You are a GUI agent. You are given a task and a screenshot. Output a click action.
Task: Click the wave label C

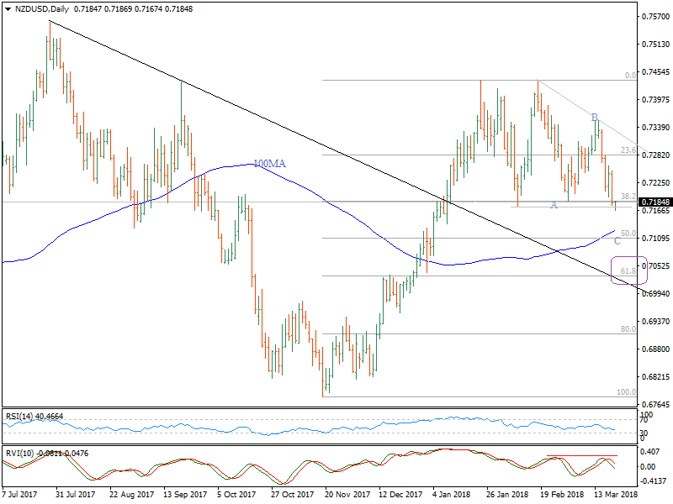click(x=617, y=241)
